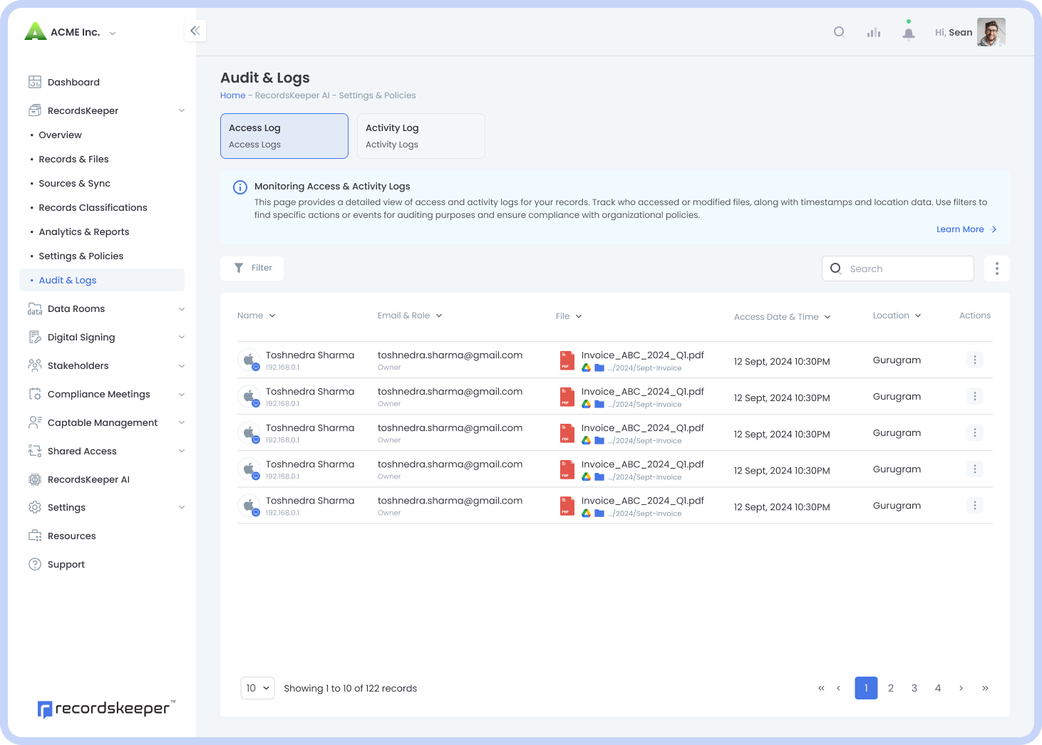Open notifications bell icon
The image size is (1042, 745).
[x=909, y=33]
